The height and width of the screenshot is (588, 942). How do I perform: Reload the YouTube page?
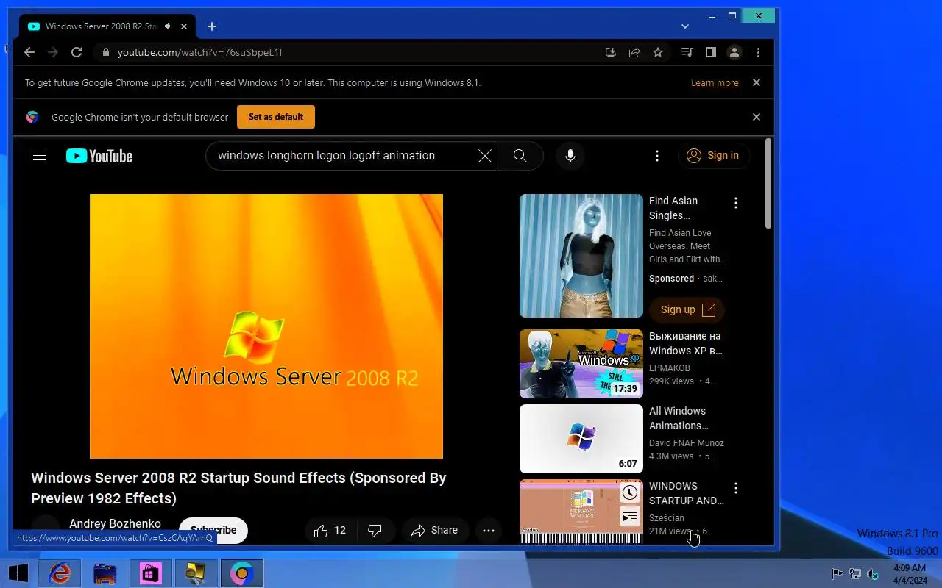pos(76,52)
